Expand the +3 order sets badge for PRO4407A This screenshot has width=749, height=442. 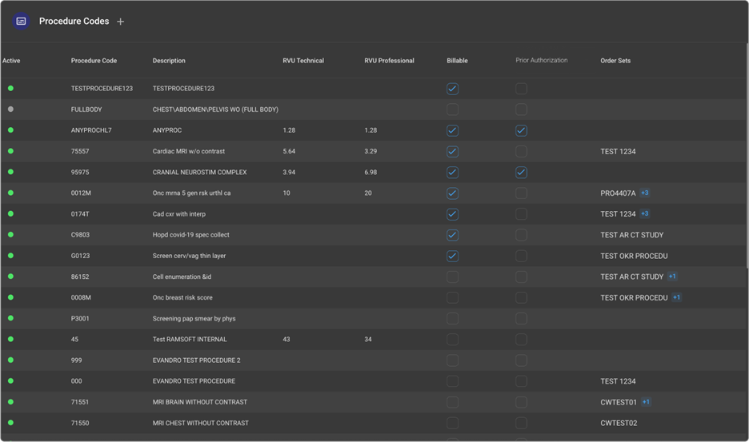[644, 193]
